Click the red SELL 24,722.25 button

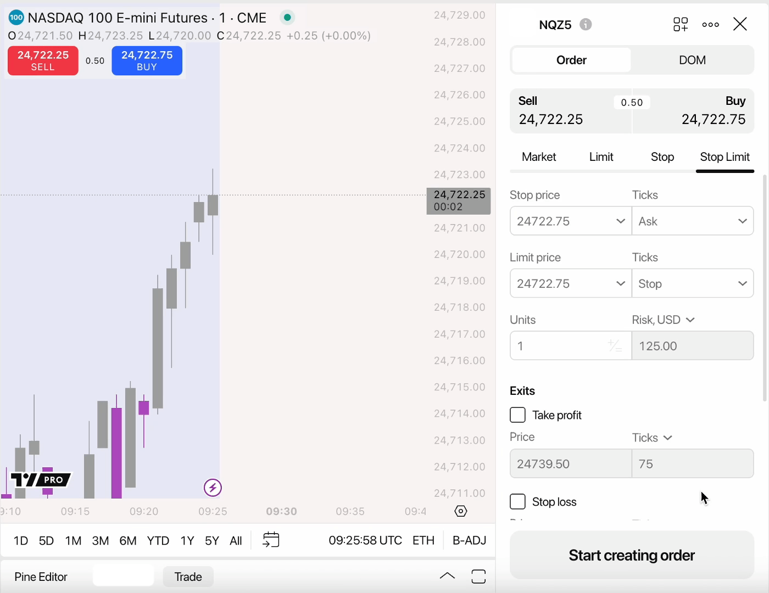click(x=43, y=60)
